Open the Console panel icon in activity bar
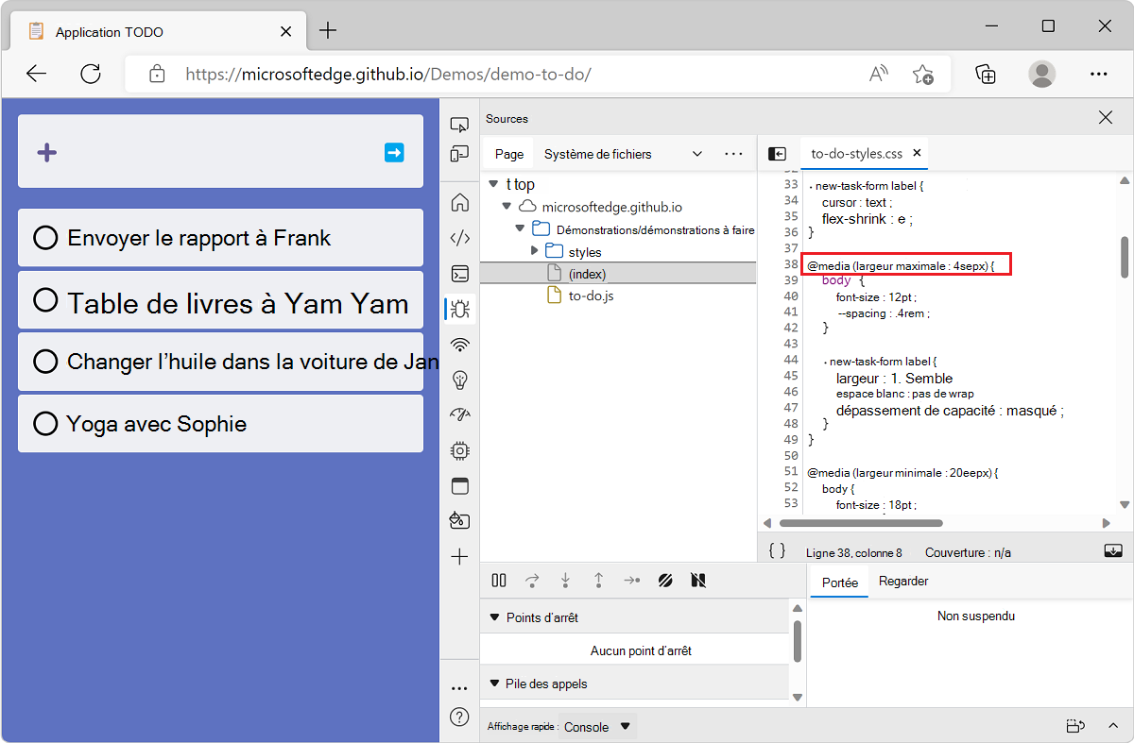The image size is (1134, 743). (x=459, y=274)
